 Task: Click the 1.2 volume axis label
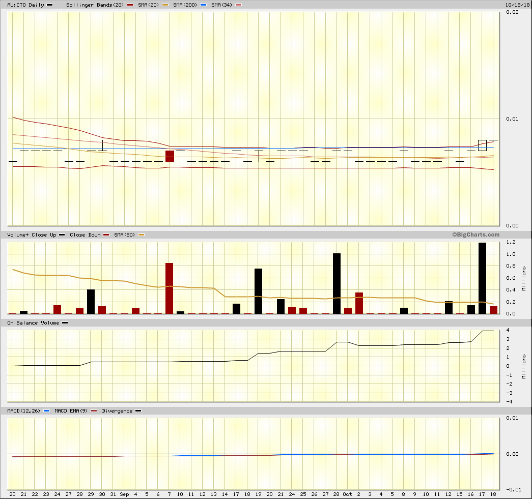(511, 242)
